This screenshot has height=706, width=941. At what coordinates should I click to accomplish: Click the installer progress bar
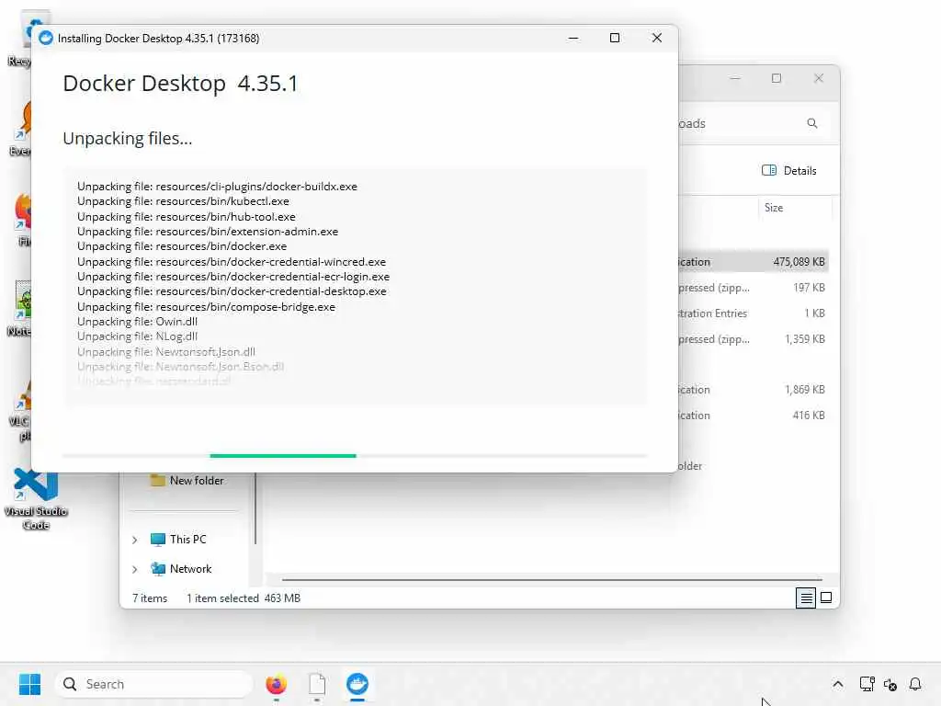pos(356,456)
